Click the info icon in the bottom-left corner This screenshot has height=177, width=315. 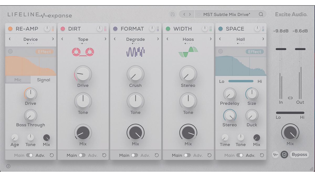click(8, 166)
